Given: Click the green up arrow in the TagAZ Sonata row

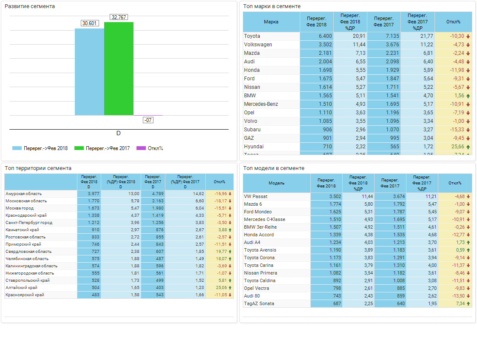Looking at the screenshot, I should (x=468, y=304).
